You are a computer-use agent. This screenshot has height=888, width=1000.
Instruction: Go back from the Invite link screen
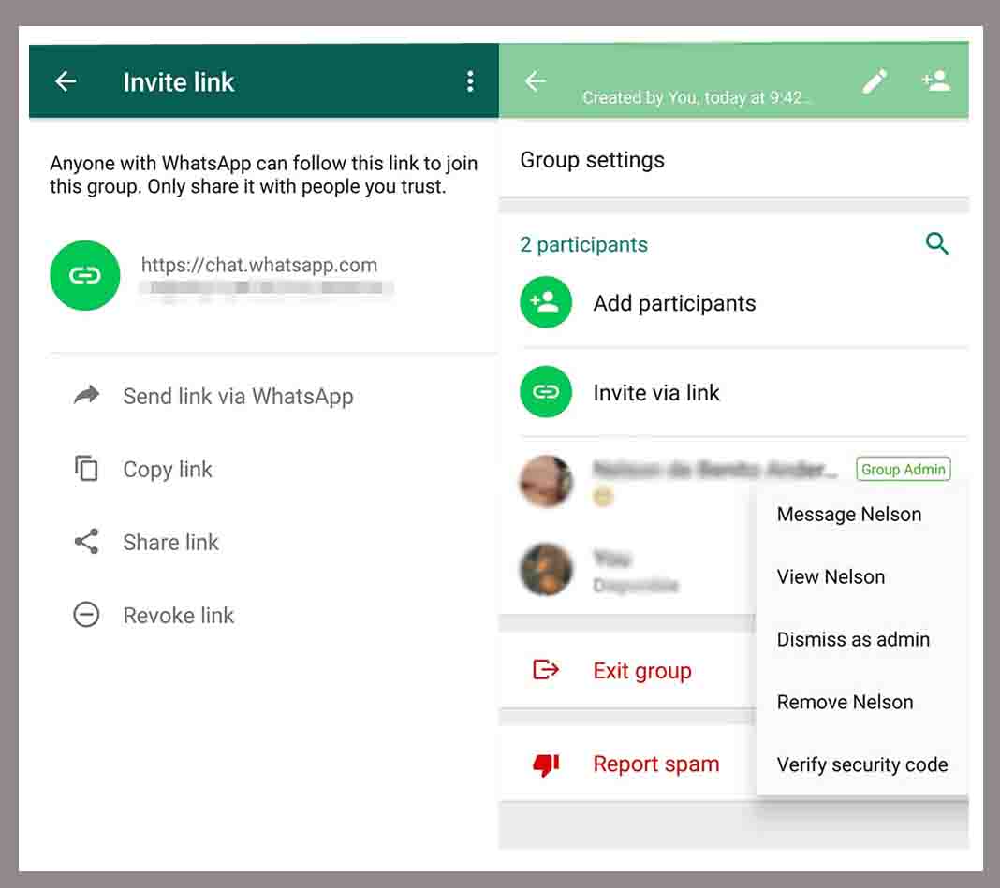66,81
